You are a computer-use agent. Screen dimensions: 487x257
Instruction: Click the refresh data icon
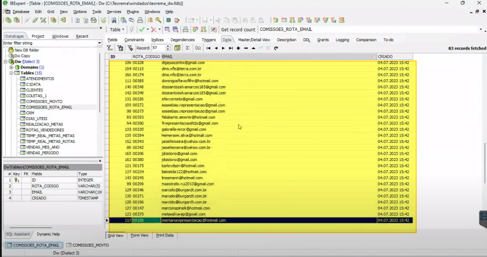point(276,48)
